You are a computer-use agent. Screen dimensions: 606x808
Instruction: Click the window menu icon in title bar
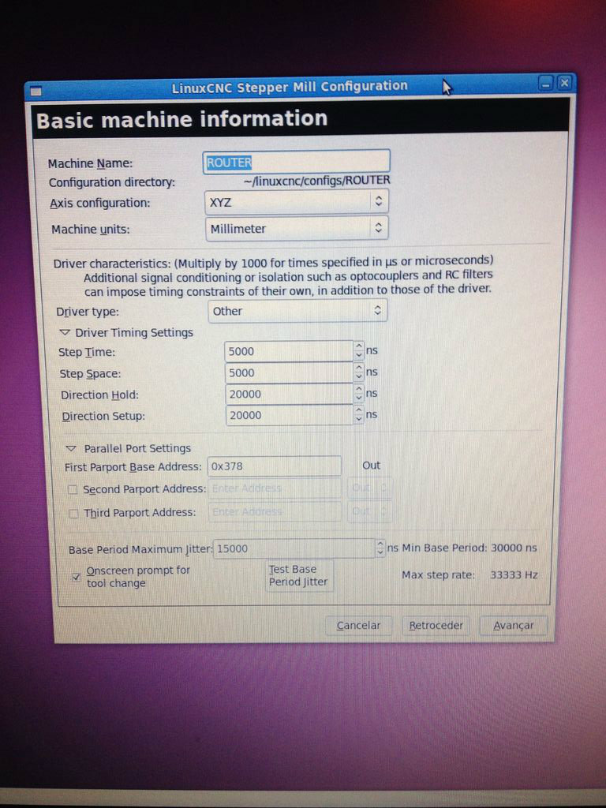pos(36,92)
